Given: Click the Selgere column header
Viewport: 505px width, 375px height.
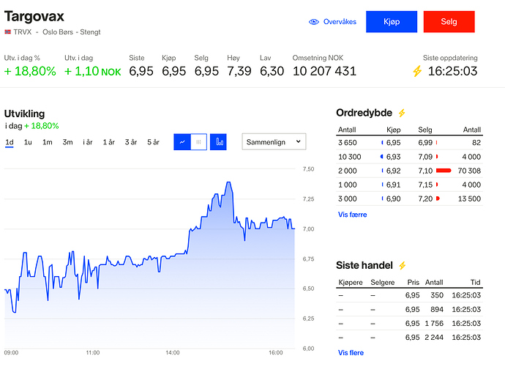Looking at the screenshot, I should pos(383,282).
